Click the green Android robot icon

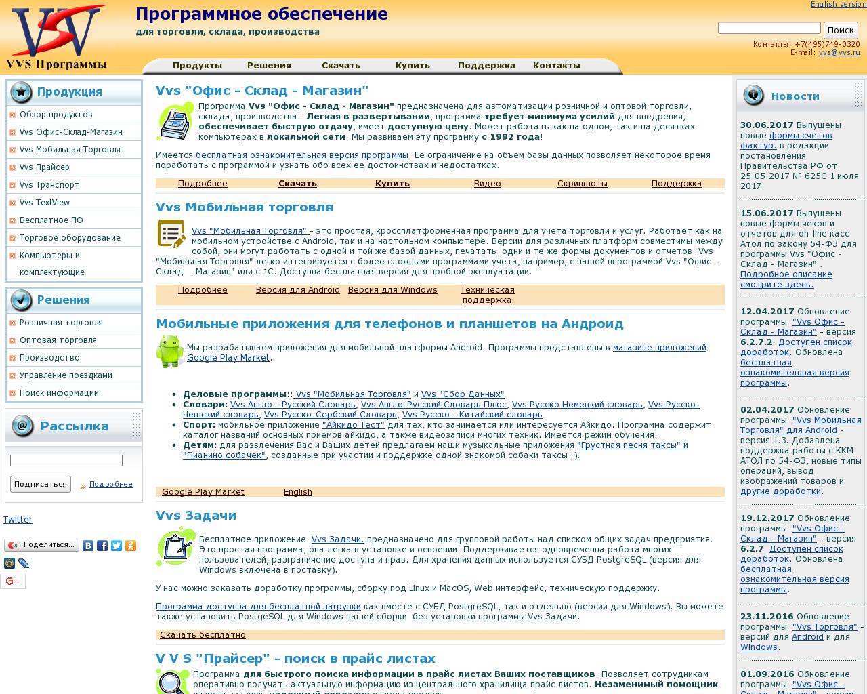tap(169, 351)
